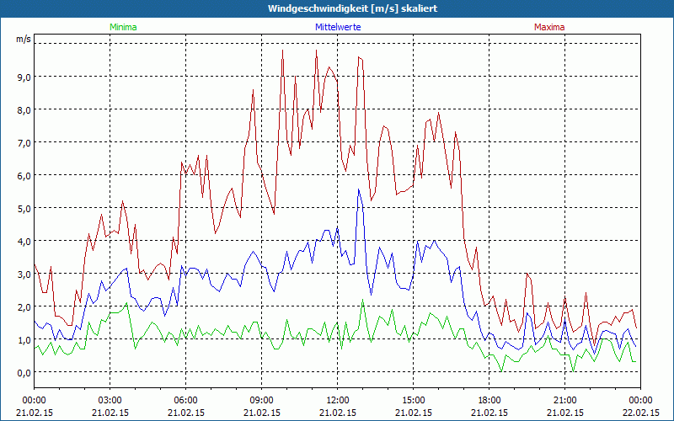Click the 21:00 time axis label
Viewport: 674px width, 421px height.
coord(564,401)
